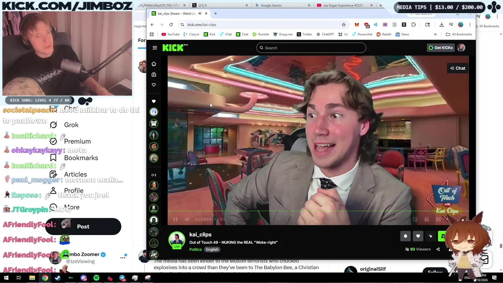Image resolution: width=503 pixels, height=283 pixels.
Task: Open the Browse icon in Kick sidebar
Action: click(x=154, y=74)
